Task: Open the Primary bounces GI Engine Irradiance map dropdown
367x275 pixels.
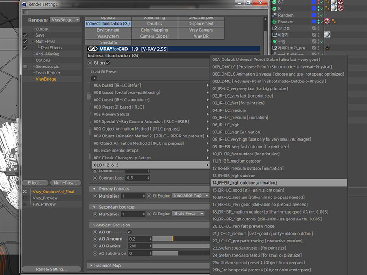Action: point(190,196)
